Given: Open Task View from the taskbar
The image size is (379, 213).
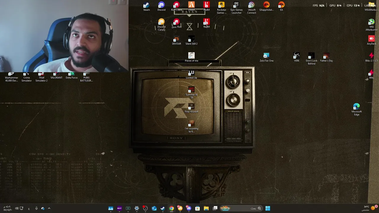Looking at the screenshot, I should (x=215, y=208).
